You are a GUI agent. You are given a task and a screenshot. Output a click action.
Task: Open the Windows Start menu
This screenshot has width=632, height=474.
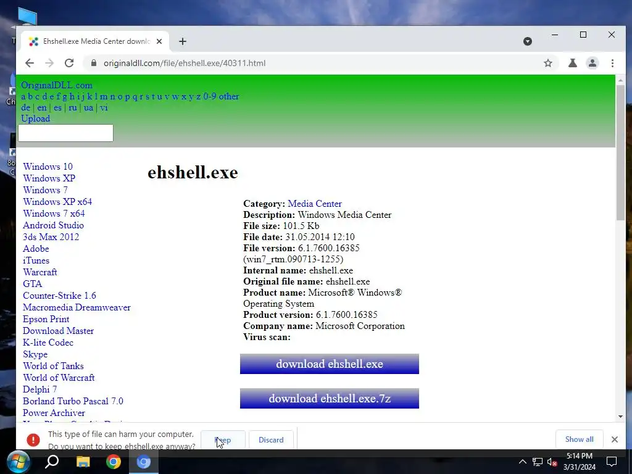coord(18,462)
